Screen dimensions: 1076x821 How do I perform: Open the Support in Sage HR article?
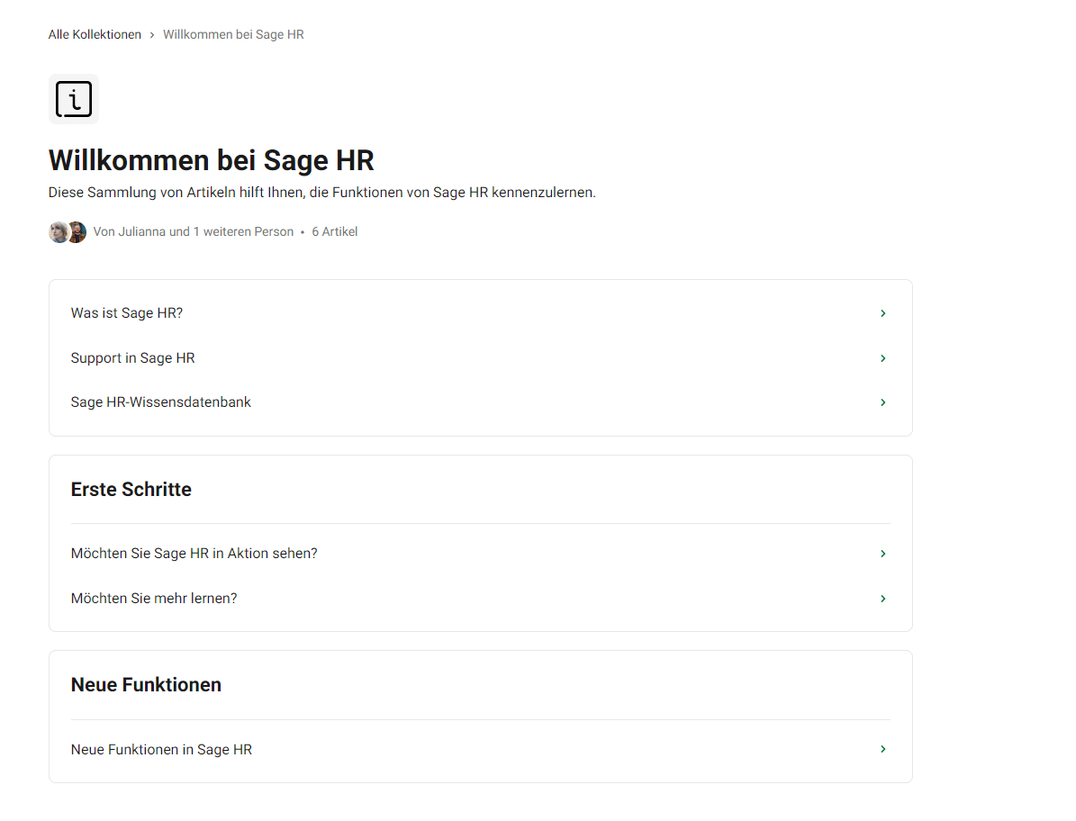pyautogui.click(x=132, y=358)
